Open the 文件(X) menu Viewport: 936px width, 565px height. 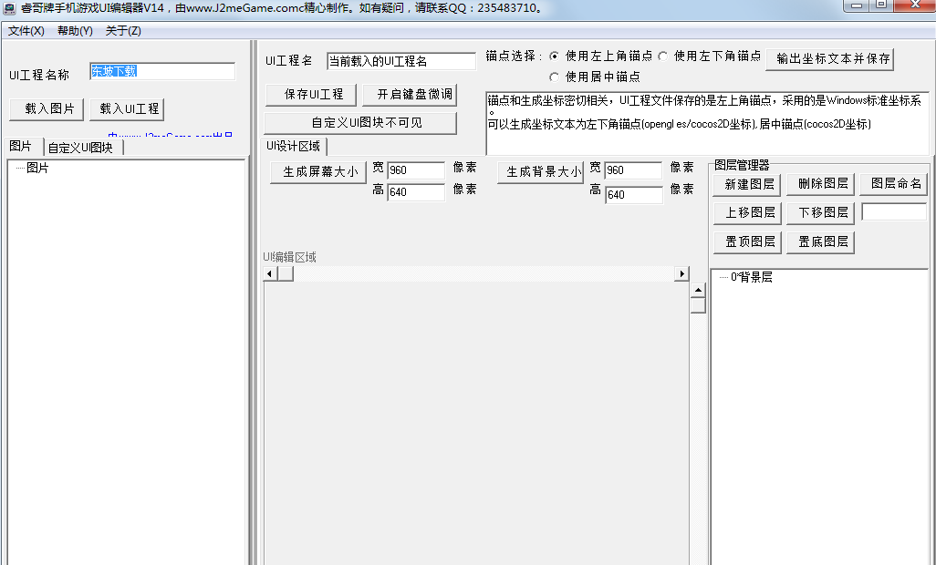(x=26, y=31)
